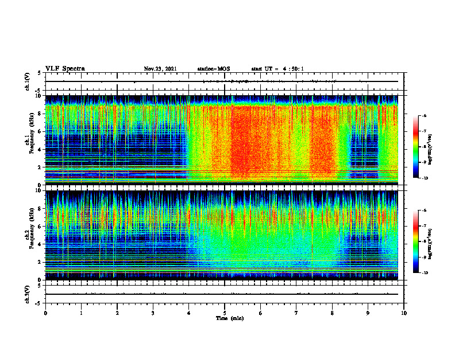Click the "-10" label on ch.1 color bar
The height and width of the screenshot is (351, 455).
point(425,178)
